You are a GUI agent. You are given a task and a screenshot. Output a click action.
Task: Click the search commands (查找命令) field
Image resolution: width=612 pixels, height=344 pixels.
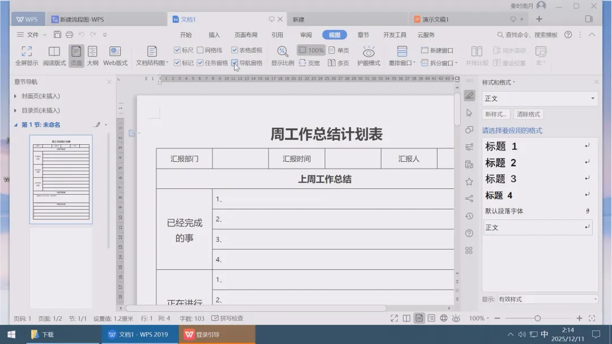pyautogui.click(x=528, y=35)
